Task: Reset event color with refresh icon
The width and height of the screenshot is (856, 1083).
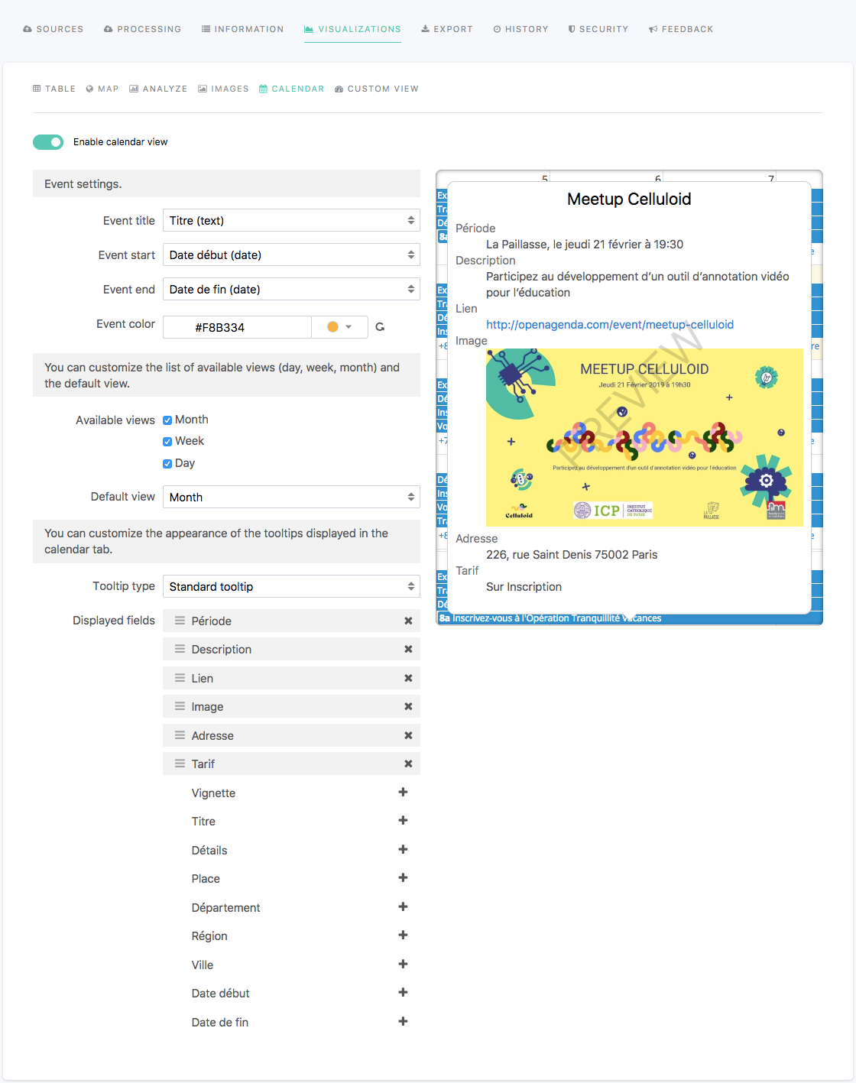Action: (380, 327)
